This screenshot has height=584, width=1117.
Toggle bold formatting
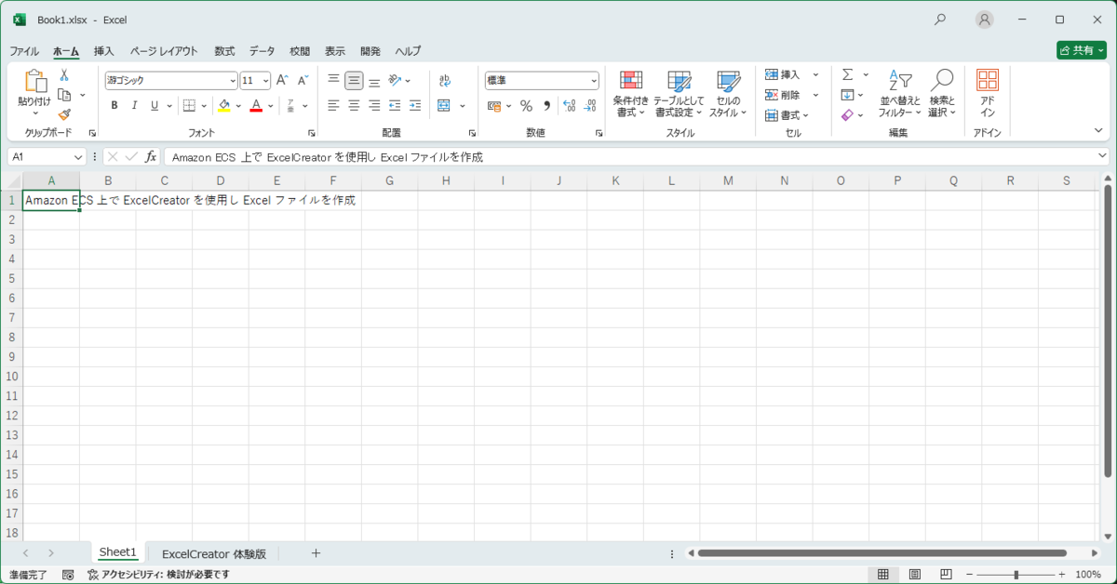(114, 105)
